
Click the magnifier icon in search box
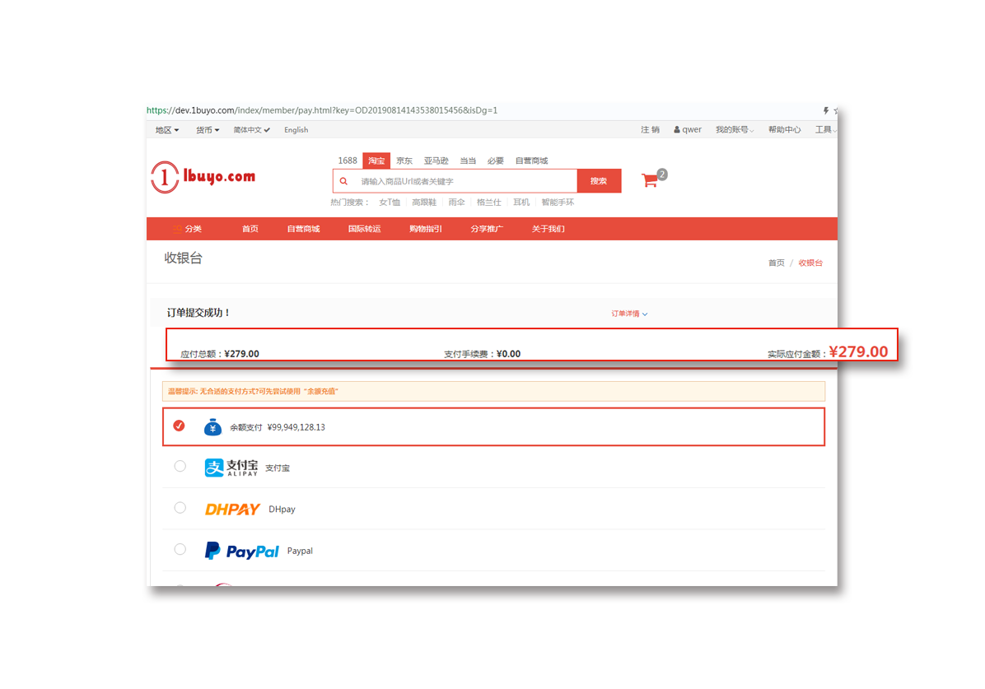pos(344,181)
